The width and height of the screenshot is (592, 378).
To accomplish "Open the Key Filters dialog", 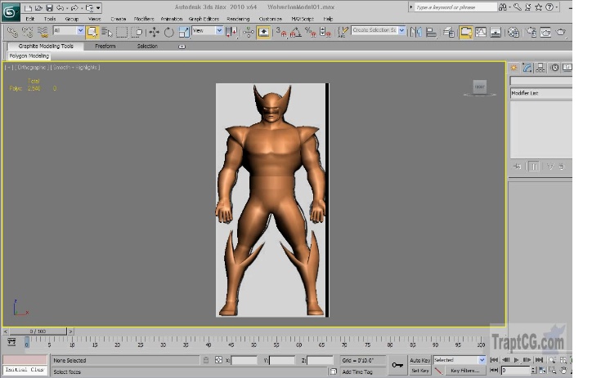I will click(464, 371).
